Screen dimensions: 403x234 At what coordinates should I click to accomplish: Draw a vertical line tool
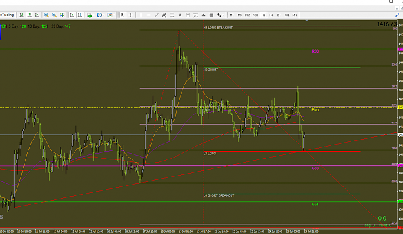[141, 15]
